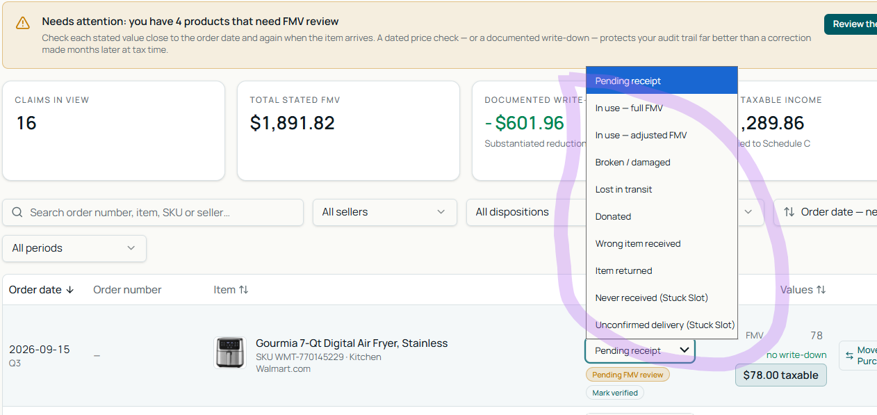Viewport: 877px width, 415px height.
Task: Click the warning triangle icon in the attention banner
Action: pos(23,23)
